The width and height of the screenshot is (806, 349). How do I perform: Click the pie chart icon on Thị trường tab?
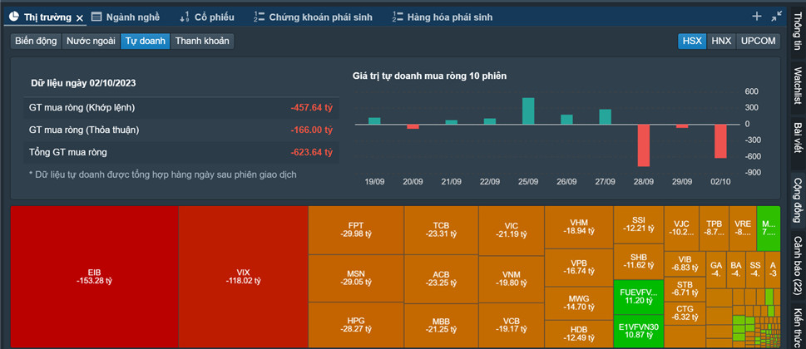pos(14,17)
